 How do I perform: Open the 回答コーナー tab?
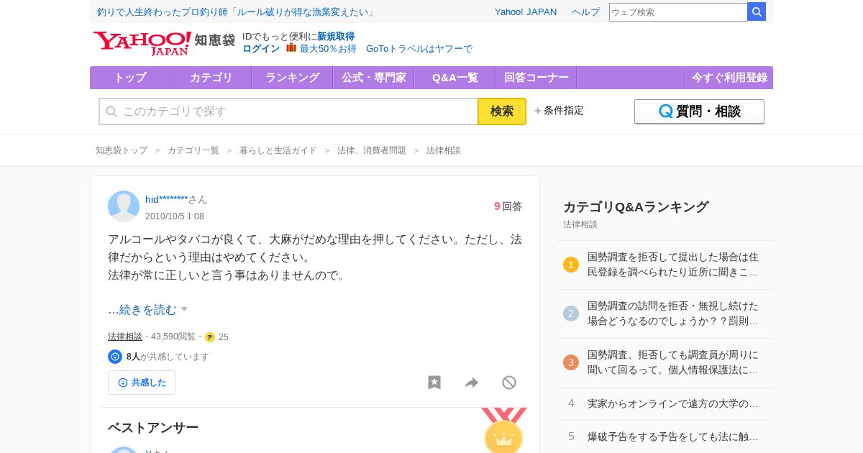[536, 78]
